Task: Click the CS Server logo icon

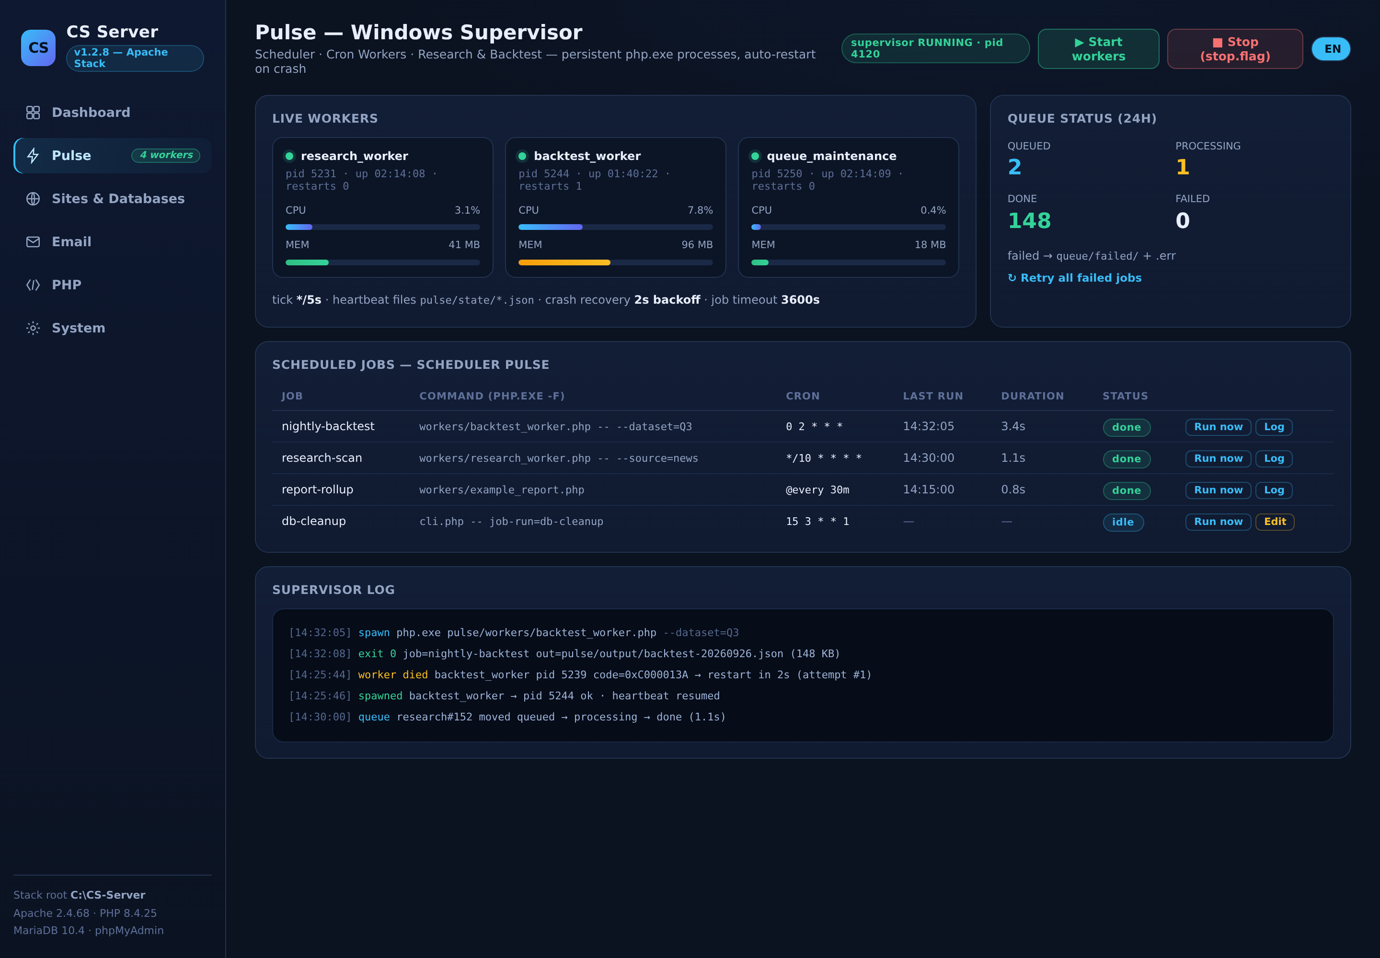Action: (38, 47)
